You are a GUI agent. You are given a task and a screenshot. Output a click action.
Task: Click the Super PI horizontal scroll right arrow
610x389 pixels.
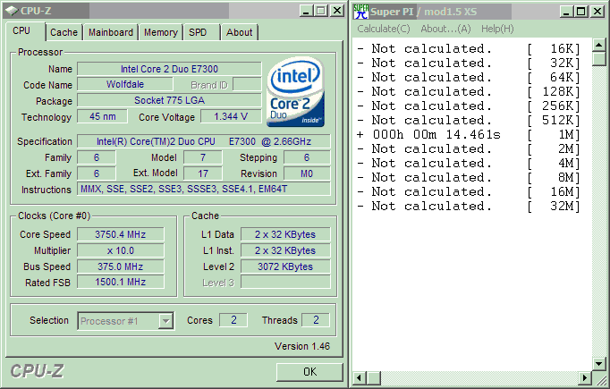tap(585, 377)
